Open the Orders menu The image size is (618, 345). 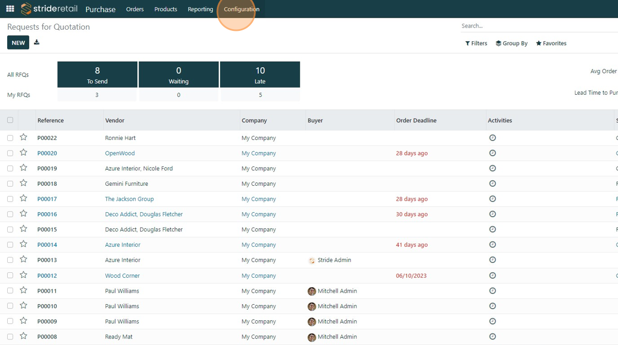135,9
